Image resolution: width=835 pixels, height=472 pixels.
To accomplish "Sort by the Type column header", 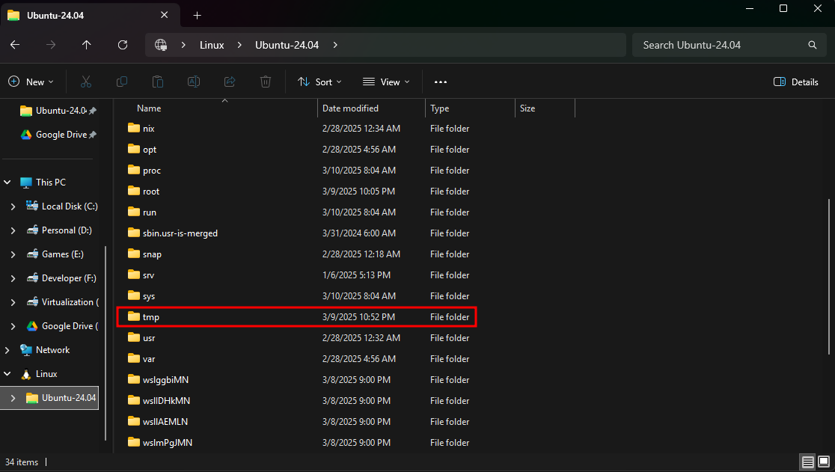I will (470, 108).
